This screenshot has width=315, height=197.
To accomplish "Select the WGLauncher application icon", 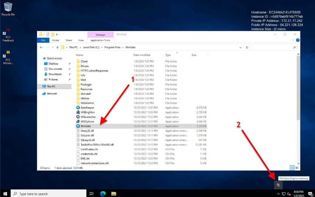I will [x=78, y=117].
